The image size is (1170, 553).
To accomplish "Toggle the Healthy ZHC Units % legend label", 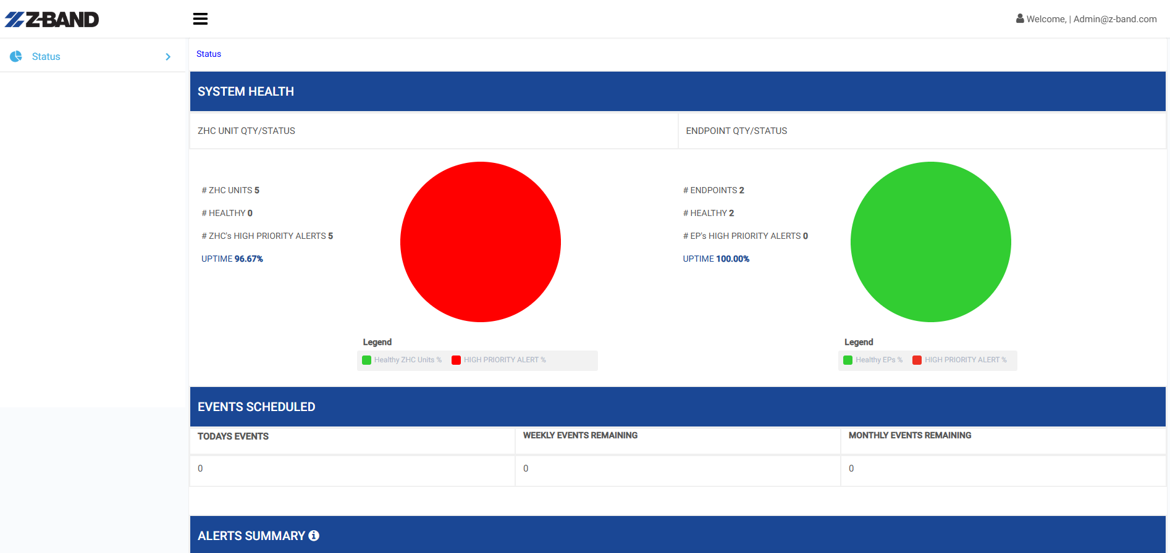I will click(x=407, y=360).
